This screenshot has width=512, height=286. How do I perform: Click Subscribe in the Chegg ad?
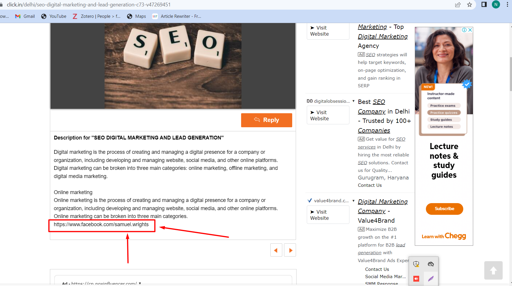coord(444,209)
